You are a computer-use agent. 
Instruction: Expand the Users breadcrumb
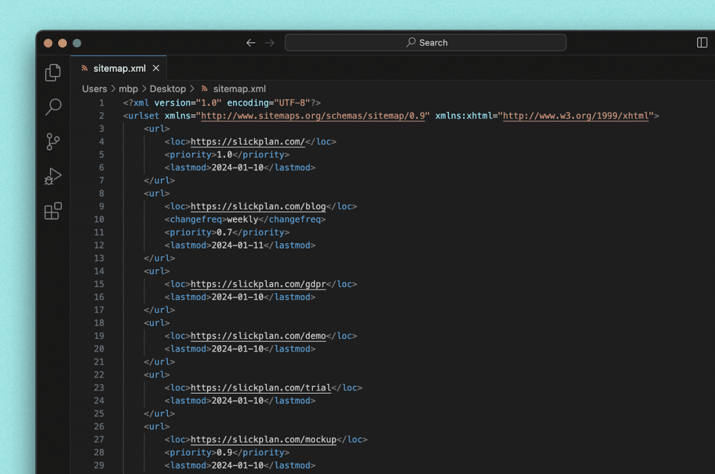[94, 89]
